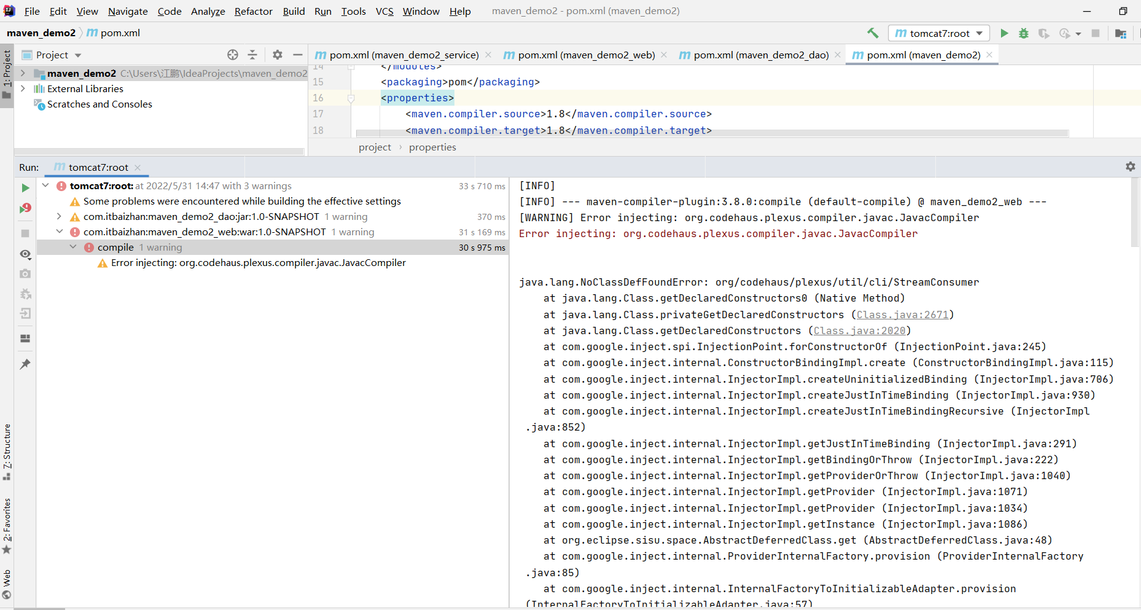Click the editor horizontal scrollbar
Viewport: 1141px width, 610px height.
pos(712,133)
